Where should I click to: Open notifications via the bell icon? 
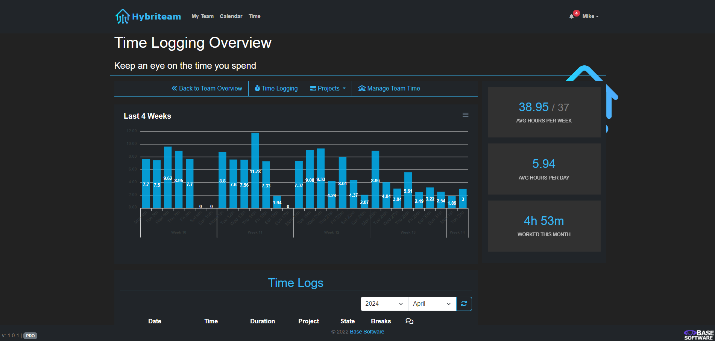pos(571,17)
